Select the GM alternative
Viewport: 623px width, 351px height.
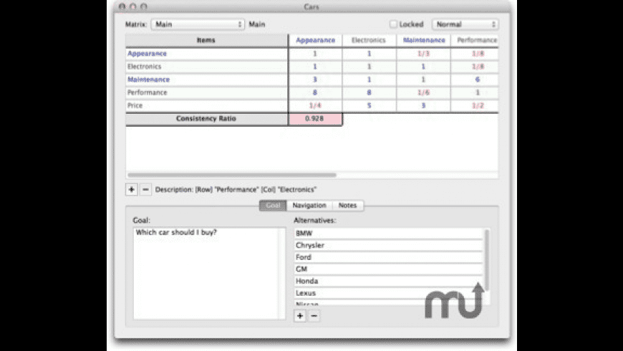388,269
